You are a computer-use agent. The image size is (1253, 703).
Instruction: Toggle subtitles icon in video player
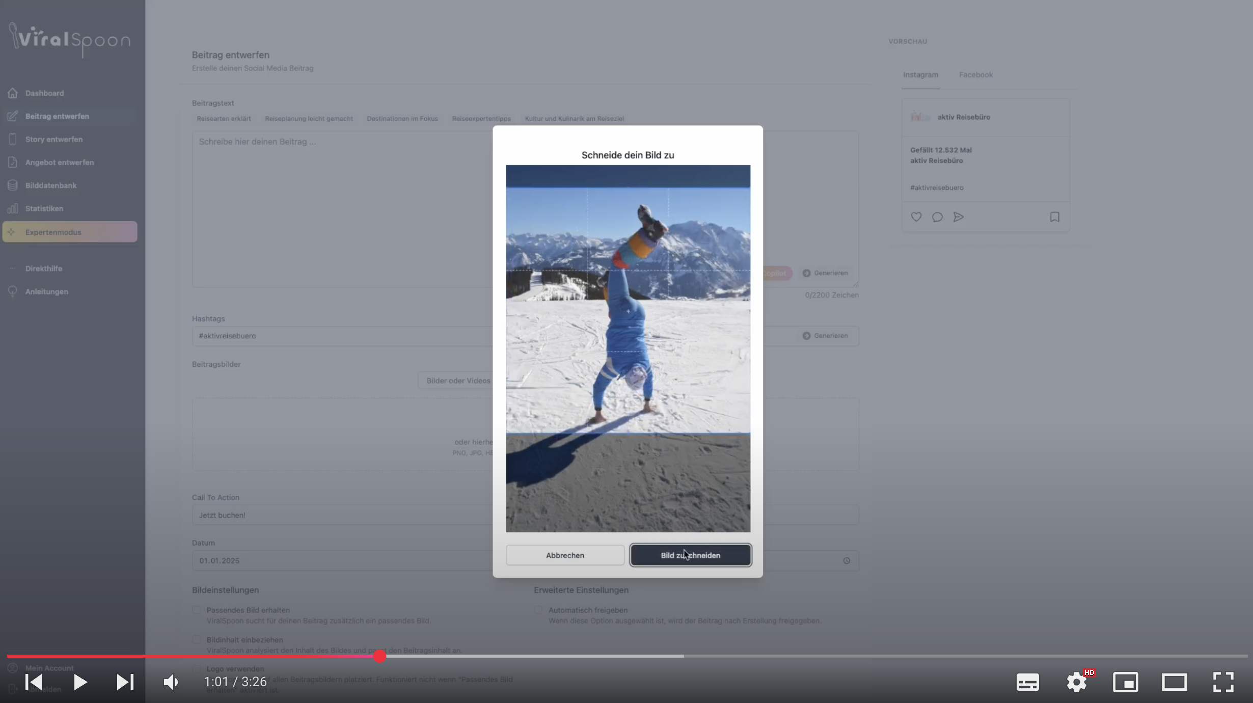pyautogui.click(x=1027, y=682)
